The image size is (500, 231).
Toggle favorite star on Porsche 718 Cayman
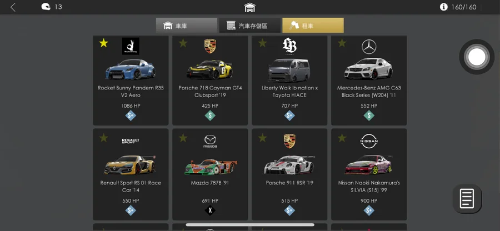point(183,43)
